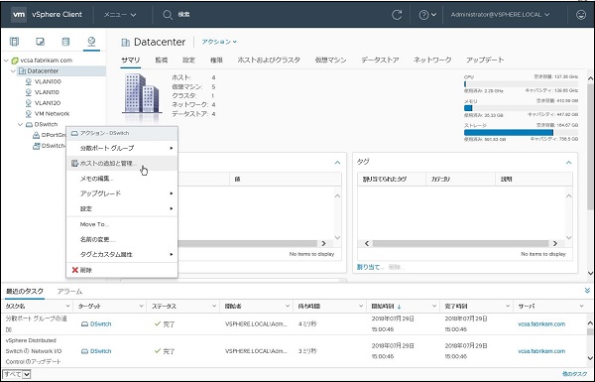Screen dimensions: 595x382
Task: Select the VLAN100 network in tree
Action: [x=48, y=81]
